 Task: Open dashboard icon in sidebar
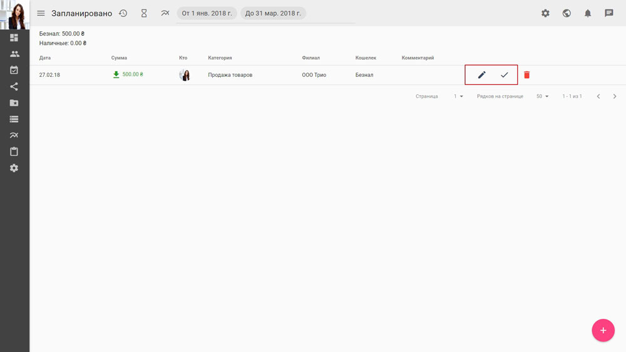pos(14,38)
